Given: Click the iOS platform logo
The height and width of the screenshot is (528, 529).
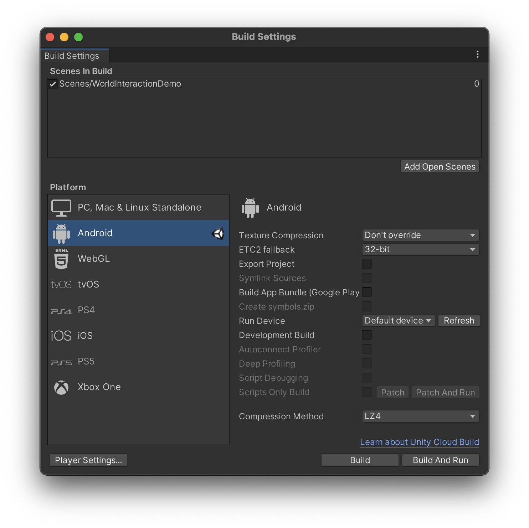Looking at the screenshot, I should coord(61,336).
